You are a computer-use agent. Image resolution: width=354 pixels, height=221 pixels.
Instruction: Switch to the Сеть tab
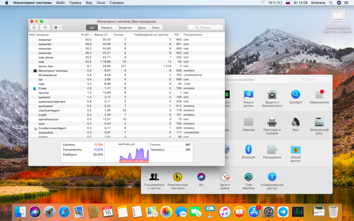point(156,28)
